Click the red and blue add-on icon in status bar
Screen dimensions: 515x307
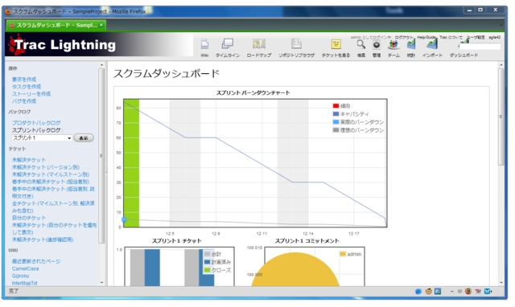(x=478, y=291)
